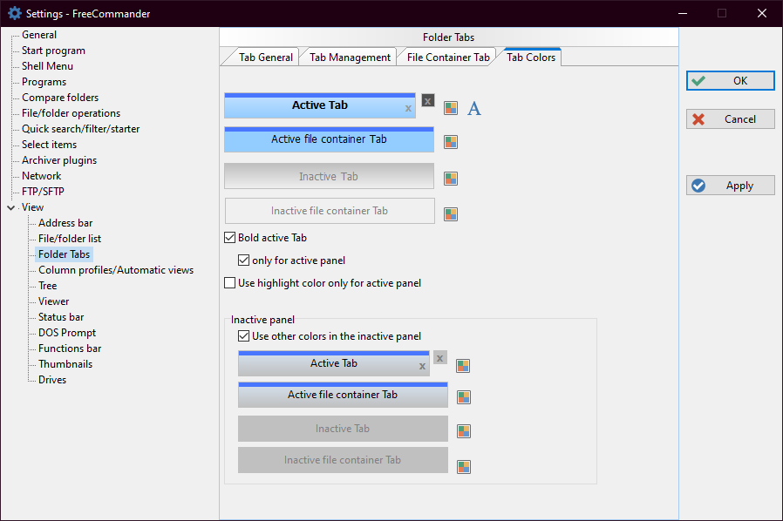Open inactive panel Inactive Tab color picker
The height and width of the screenshot is (521, 783).
464,431
